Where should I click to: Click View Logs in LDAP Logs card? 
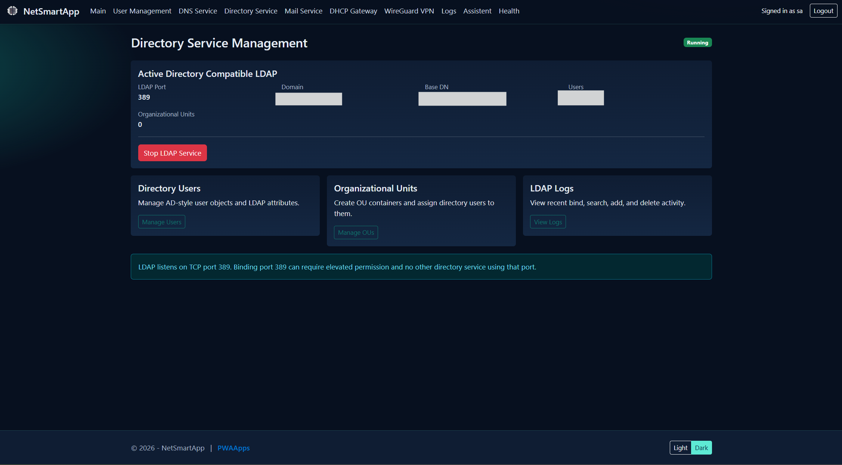(548, 222)
